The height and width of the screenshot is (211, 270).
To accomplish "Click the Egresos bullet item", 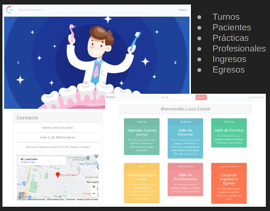I will 229,70.
